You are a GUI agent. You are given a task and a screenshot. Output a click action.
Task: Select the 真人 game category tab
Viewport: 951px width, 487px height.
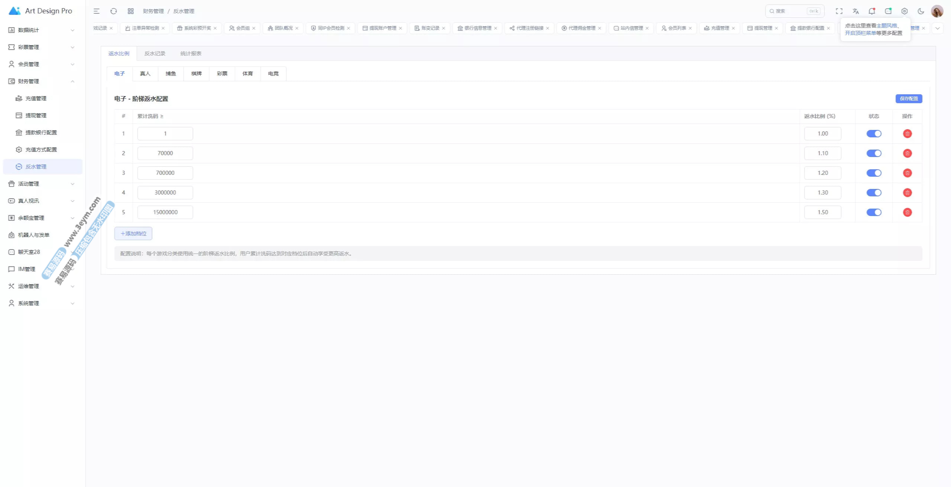tap(145, 73)
